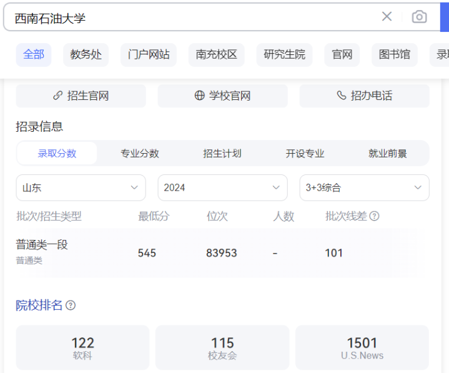Switch to 录取分数 tab
The width and height of the screenshot is (449, 373).
57,153
